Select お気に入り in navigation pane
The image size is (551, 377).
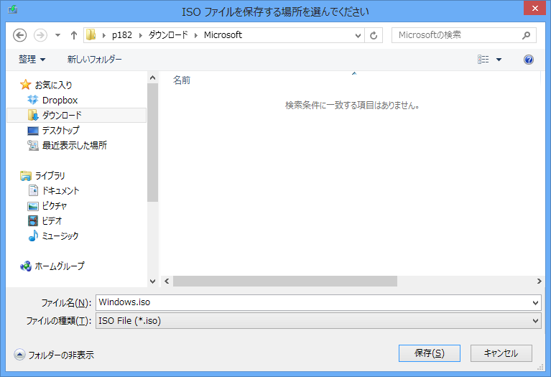[x=53, y=85]
